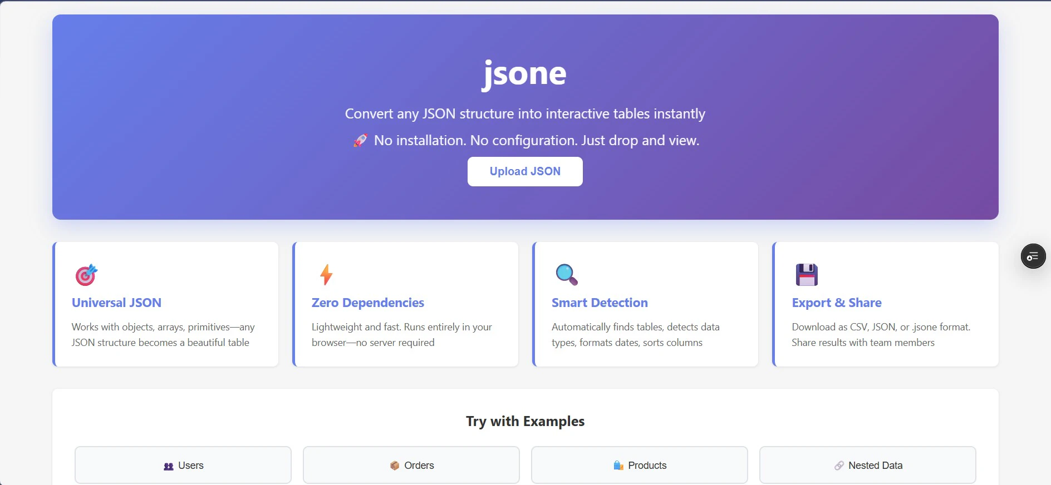Load the Orders example dataset

[411, 466]
